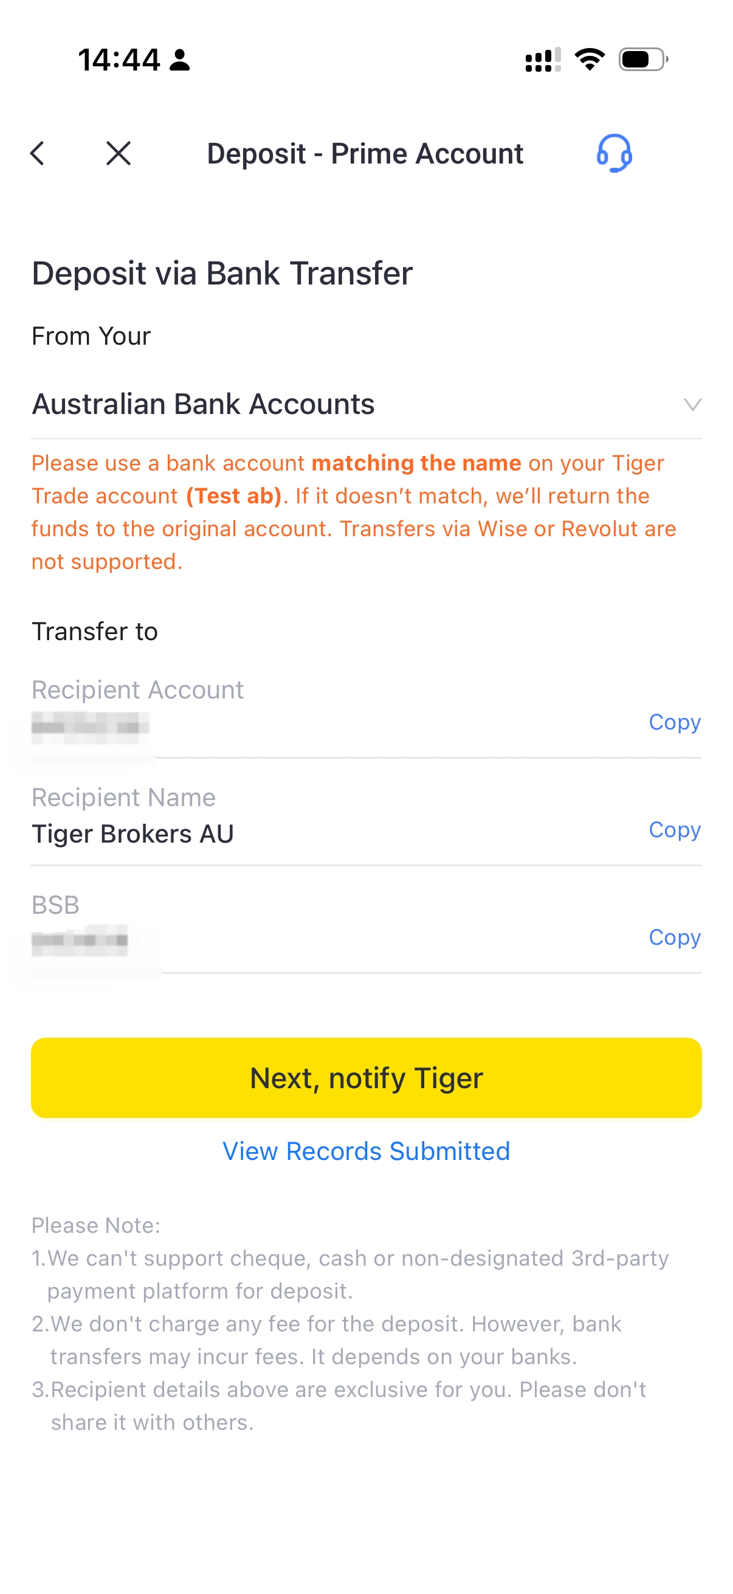This screenshot has width=733, height=1594.
Task: Copy the Recipient Name
Action: 674,830
